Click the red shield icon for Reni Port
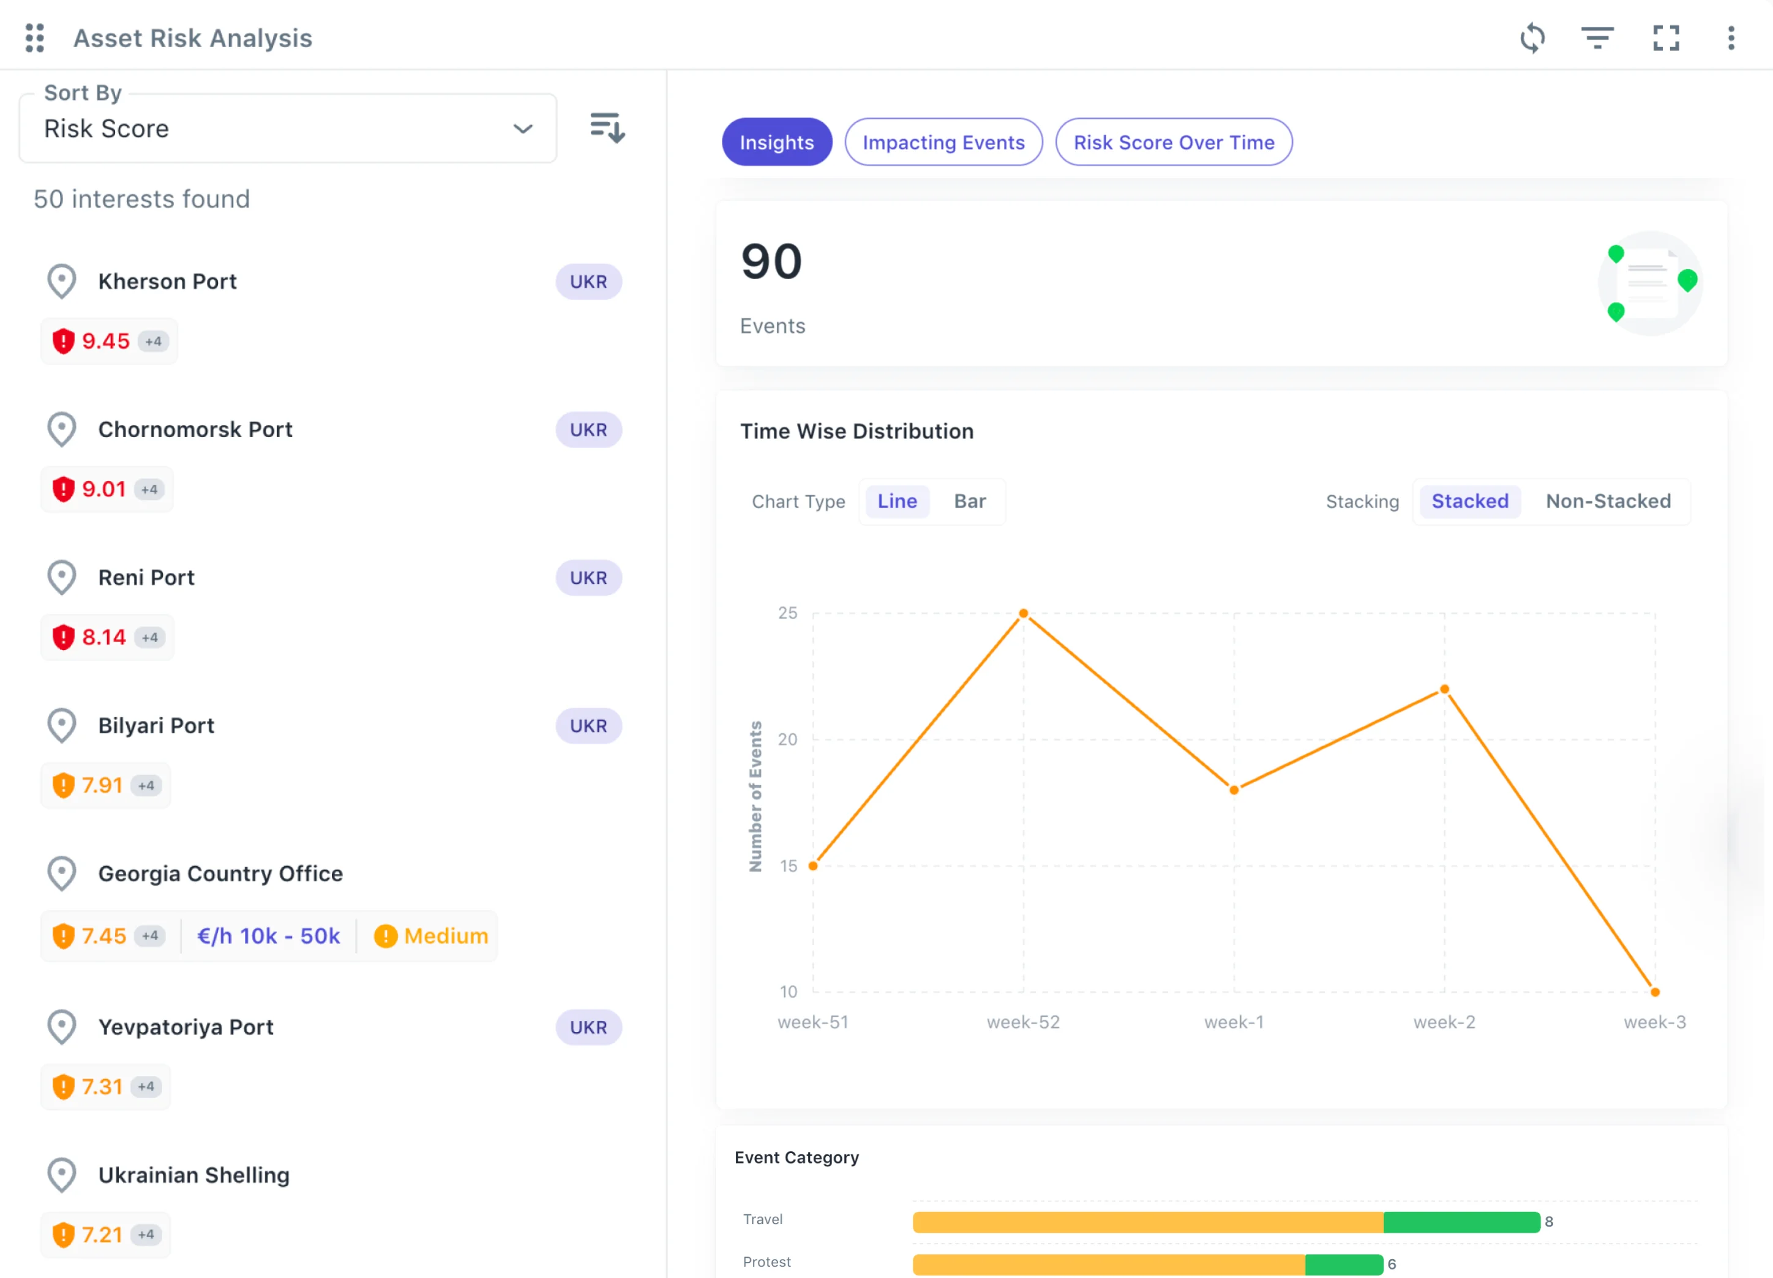 63,637
